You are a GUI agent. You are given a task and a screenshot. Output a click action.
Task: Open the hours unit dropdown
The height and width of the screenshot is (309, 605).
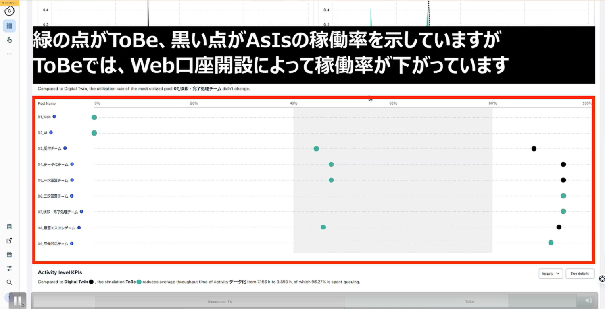[551, 274]
